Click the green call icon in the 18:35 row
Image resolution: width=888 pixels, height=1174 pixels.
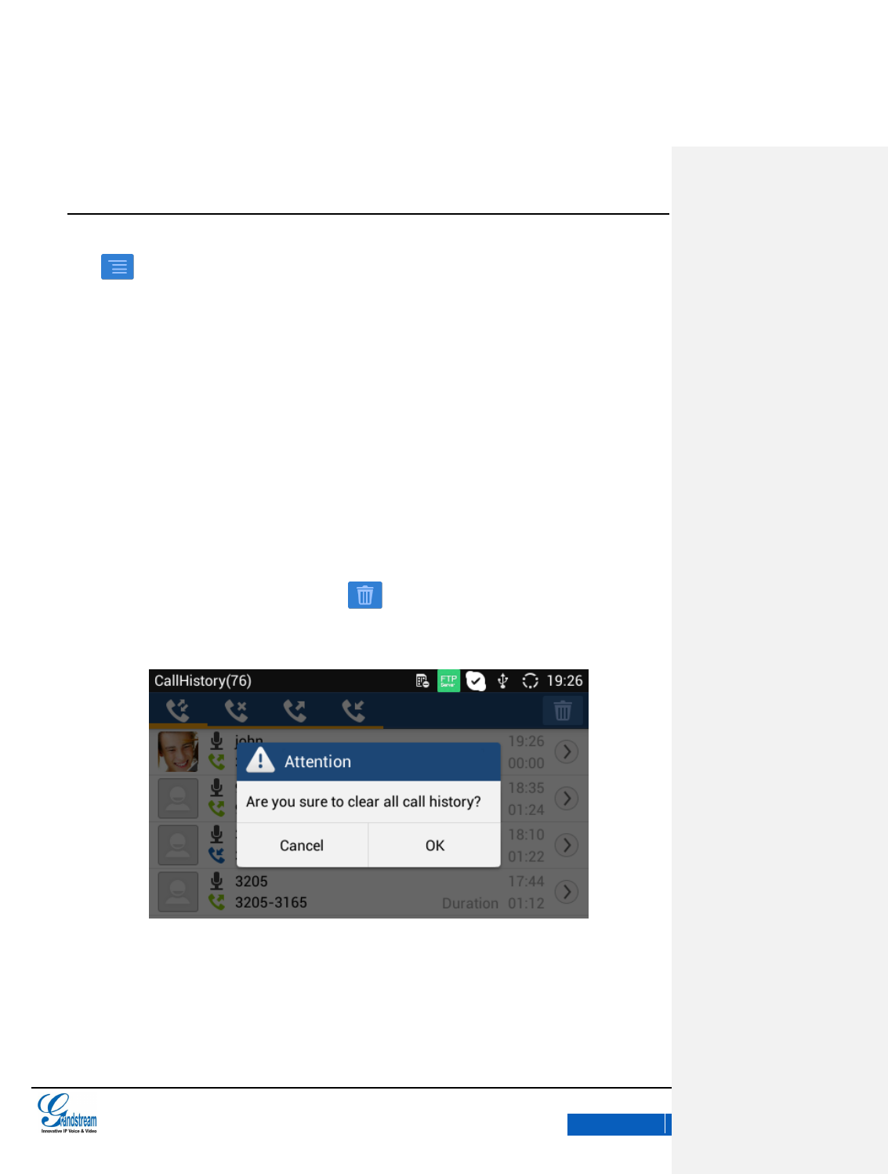[x=216, y=808]
